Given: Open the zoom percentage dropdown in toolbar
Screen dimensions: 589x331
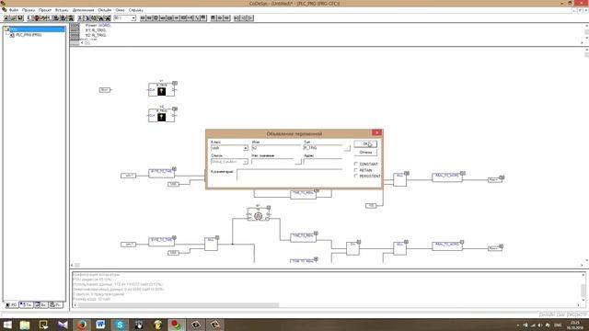Looking at the screenshot, I should (x=133, y=18).
